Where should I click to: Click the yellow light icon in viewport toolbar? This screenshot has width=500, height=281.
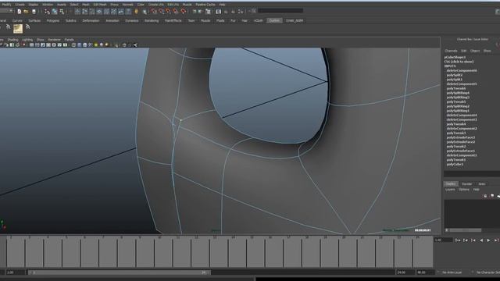[x=95, y=45]
